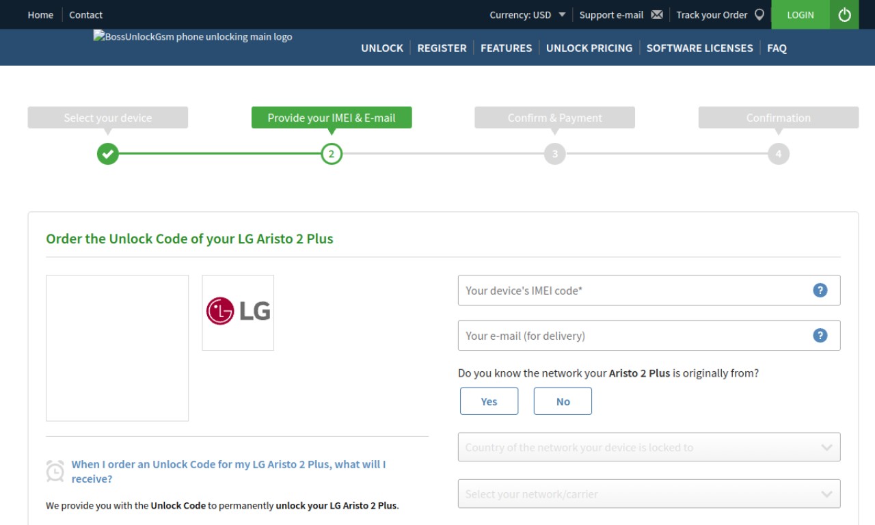Click the power icon next to LOGIN
875x525 pixels.
click(x=844, y=14)
